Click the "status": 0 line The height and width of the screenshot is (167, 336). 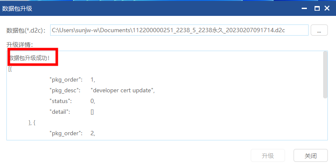click(72, 101)
